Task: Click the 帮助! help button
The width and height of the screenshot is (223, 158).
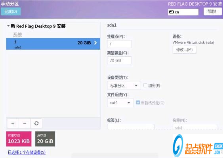Action: (212, 12)
